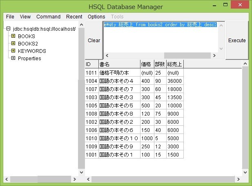Expand the BOOKS2 table node

13,43
